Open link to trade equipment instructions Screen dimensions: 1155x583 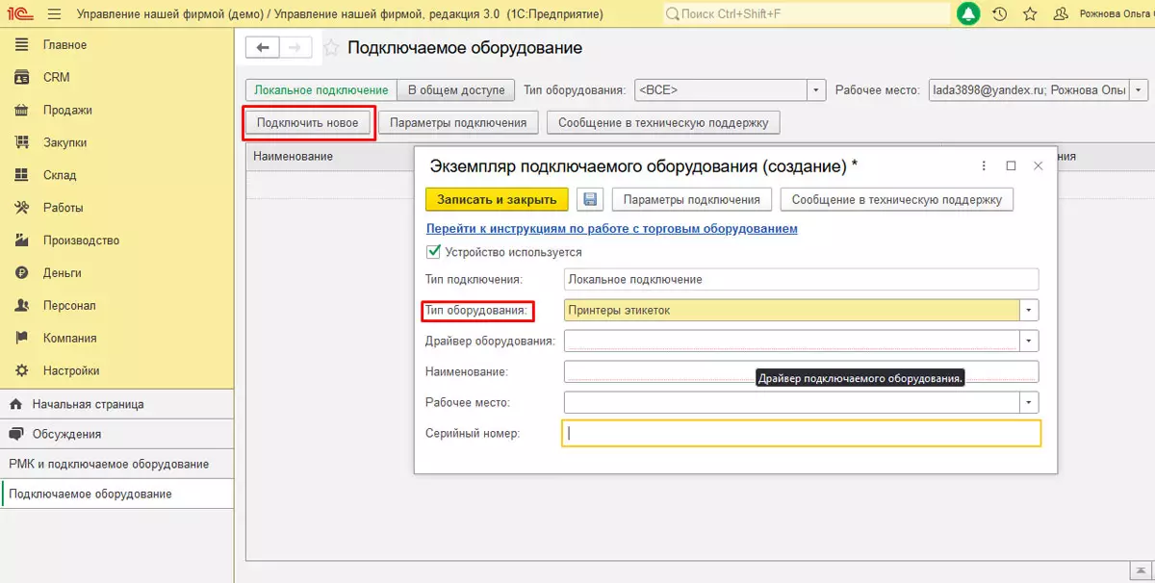tap(611, 229)
